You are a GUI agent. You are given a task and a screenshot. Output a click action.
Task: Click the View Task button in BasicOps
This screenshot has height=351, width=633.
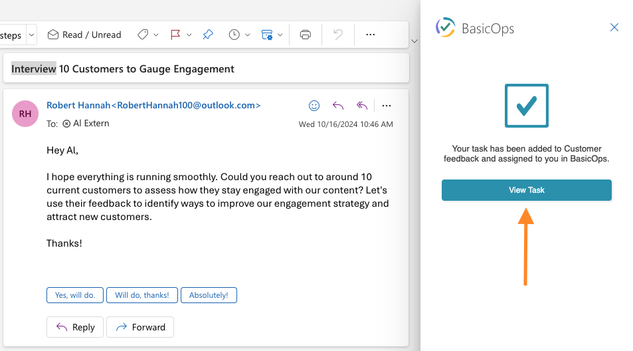tap(527, 190)
